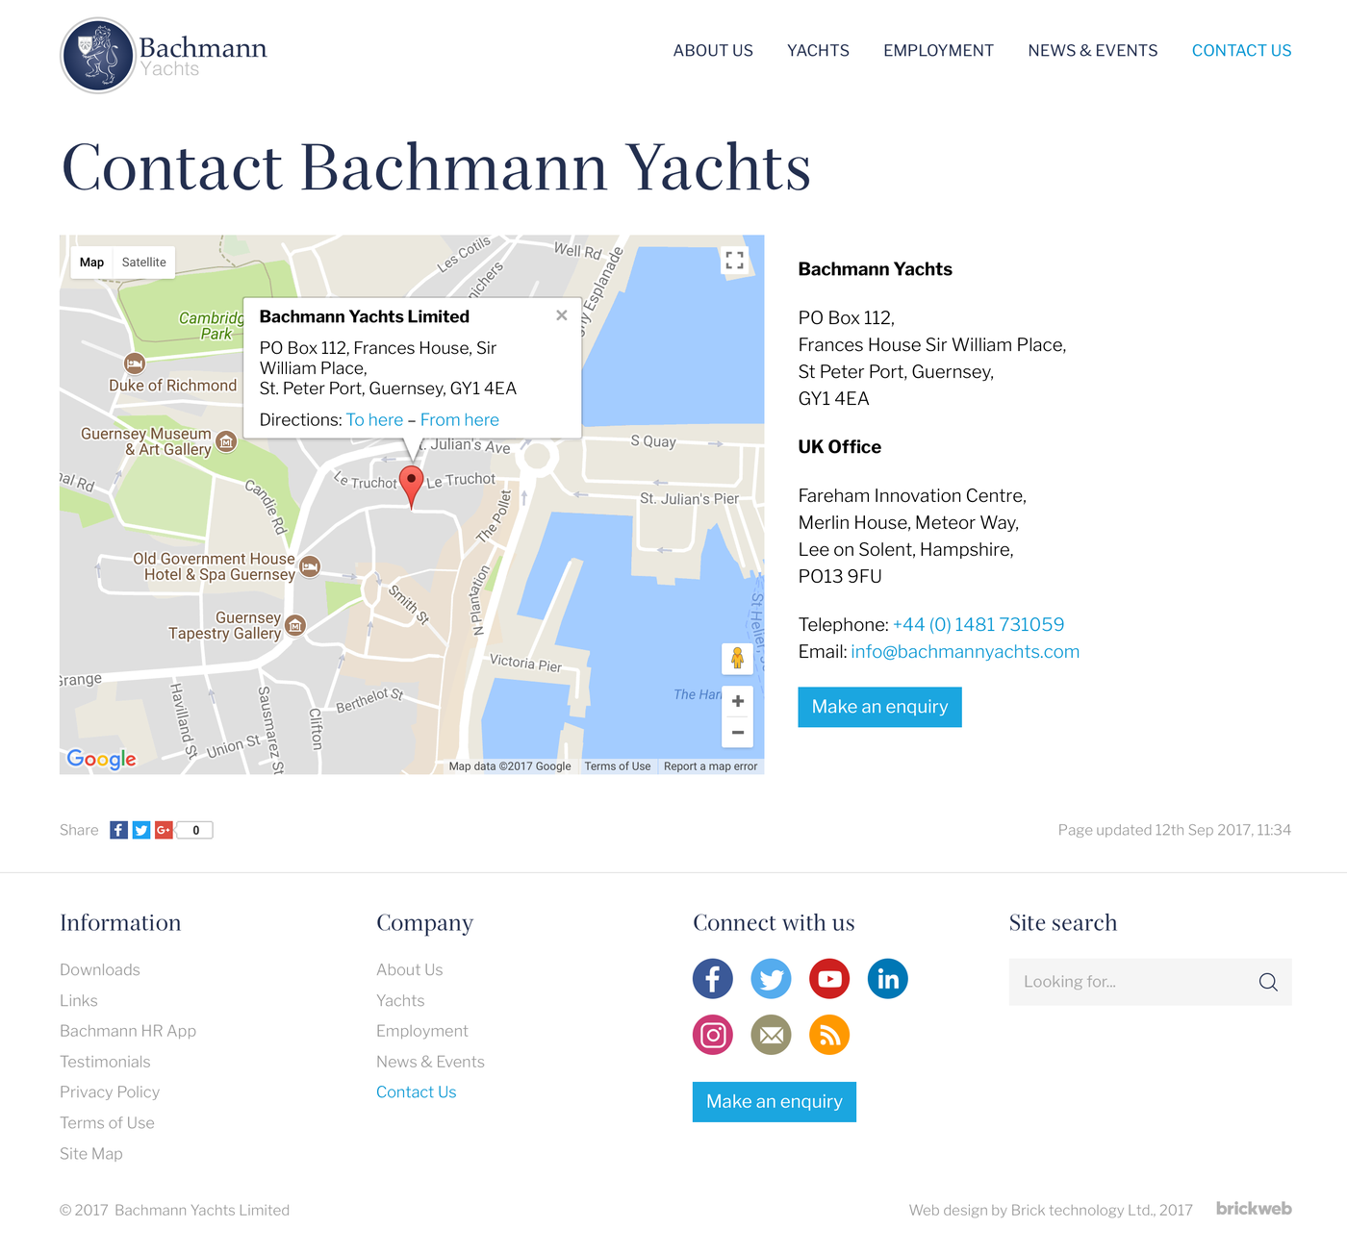Subscribe via the orange RSS feed icon
Screen dimensions: 1347x1254
point(829,1035)
